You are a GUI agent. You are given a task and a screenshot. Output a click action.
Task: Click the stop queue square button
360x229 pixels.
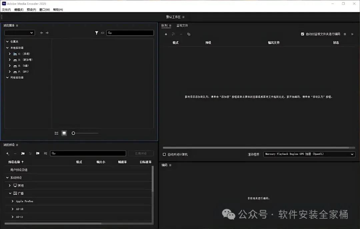point(345,34)
